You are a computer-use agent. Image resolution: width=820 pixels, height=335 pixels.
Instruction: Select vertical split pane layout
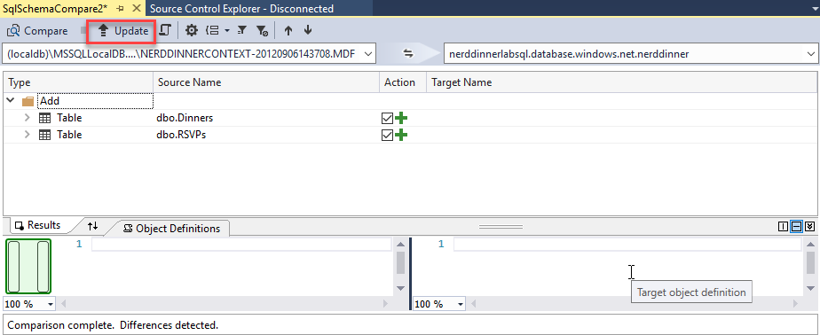[783, 226]
